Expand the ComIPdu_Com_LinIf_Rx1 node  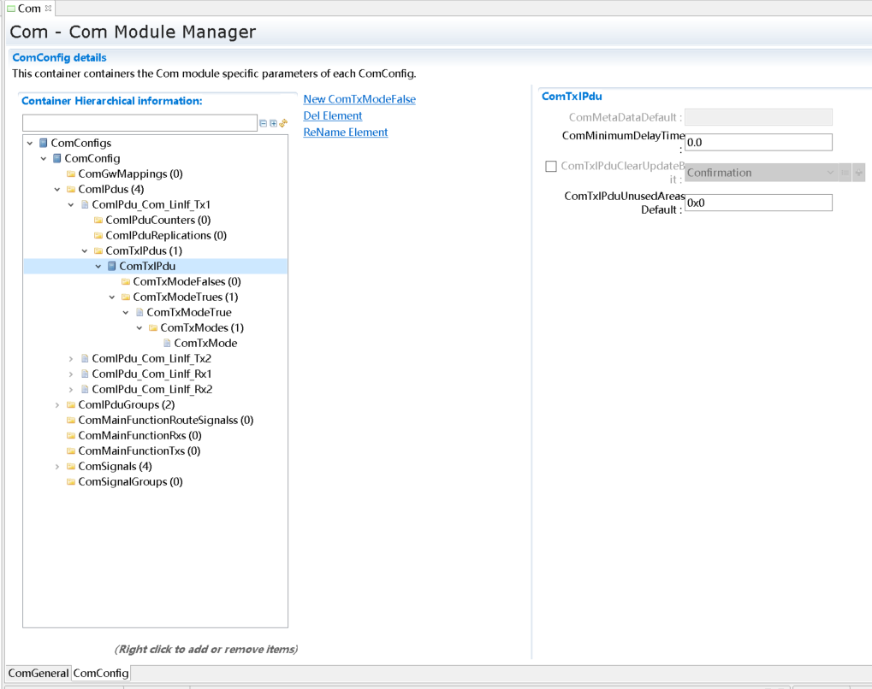(x=71, y=374)
